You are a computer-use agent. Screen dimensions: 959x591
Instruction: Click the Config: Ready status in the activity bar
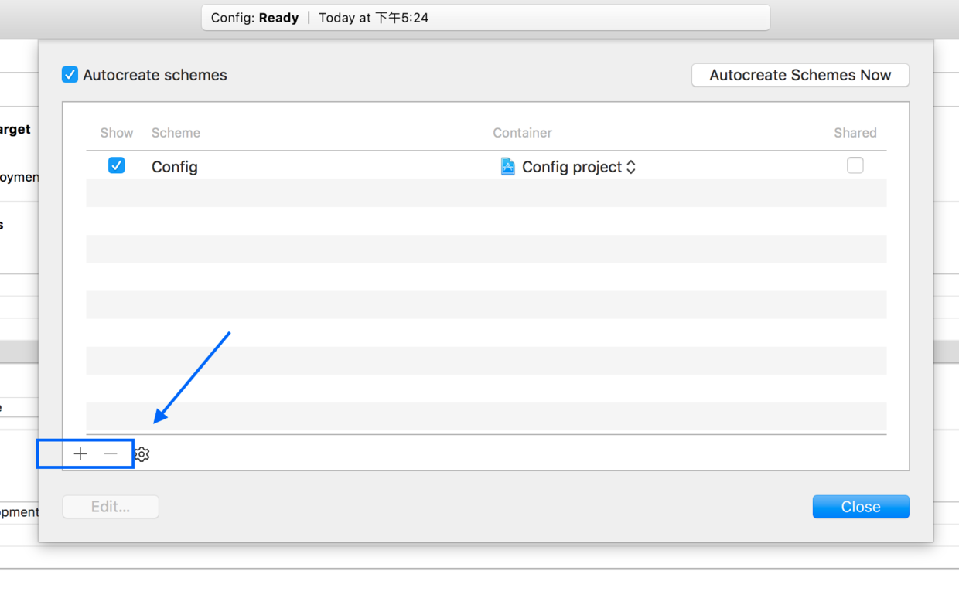(254, 18)
